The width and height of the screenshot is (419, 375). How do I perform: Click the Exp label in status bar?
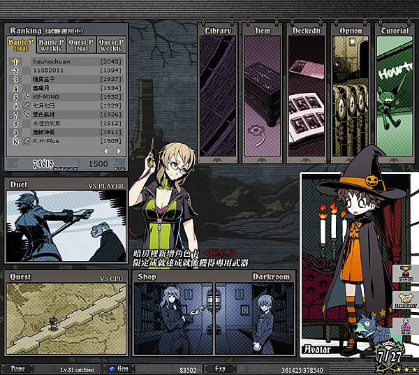220,369
